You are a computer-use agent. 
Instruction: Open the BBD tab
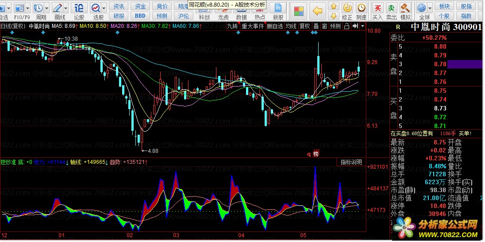[x=140, y=16]
